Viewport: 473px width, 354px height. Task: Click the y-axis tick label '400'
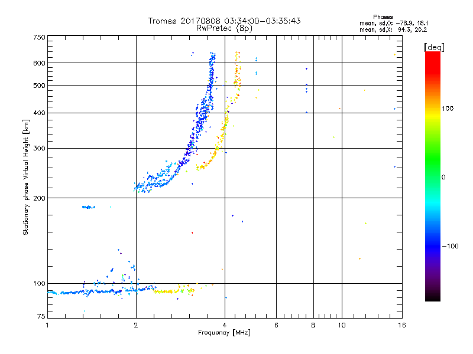click(39, 113)
